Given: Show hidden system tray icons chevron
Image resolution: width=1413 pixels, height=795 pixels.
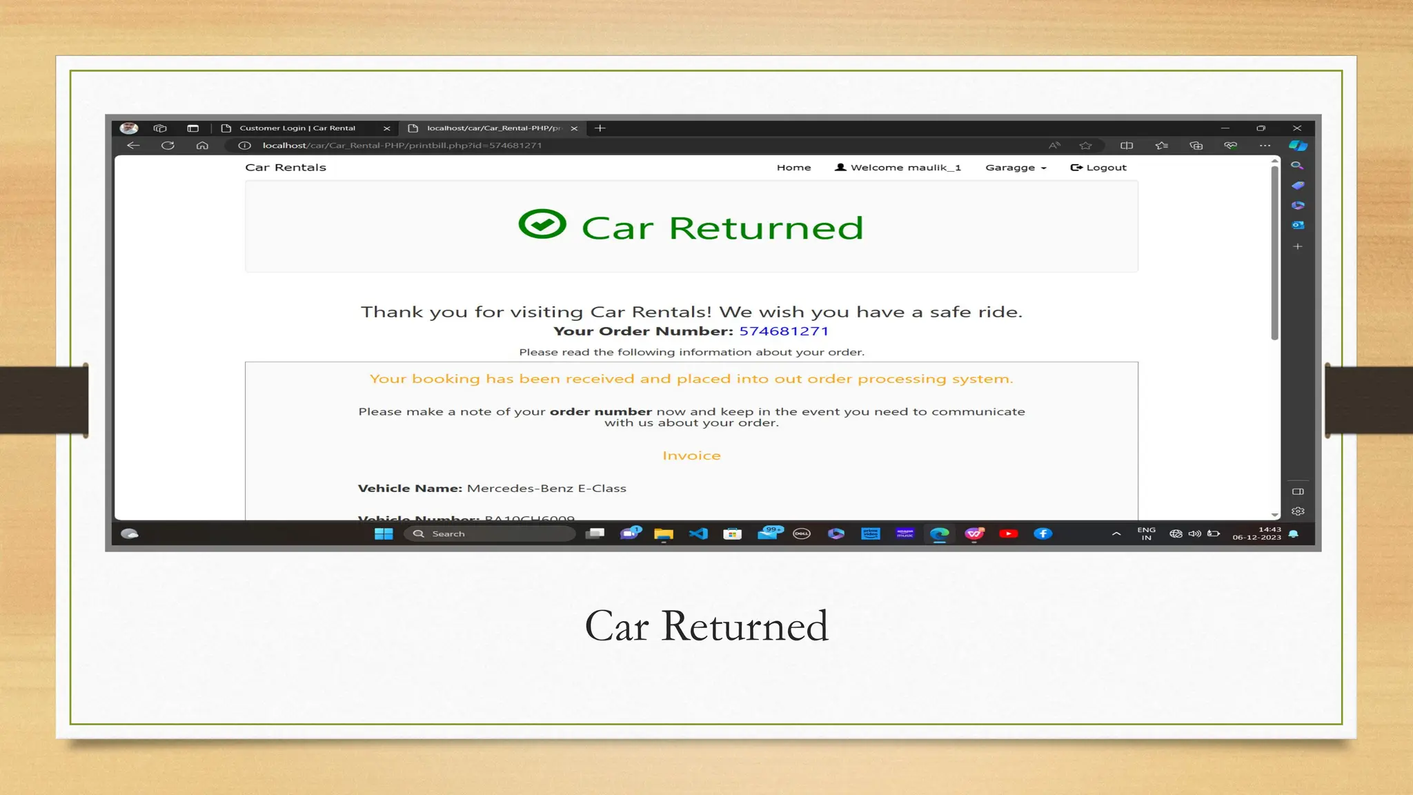Looking at the screenshot, I should [1116, 533].
